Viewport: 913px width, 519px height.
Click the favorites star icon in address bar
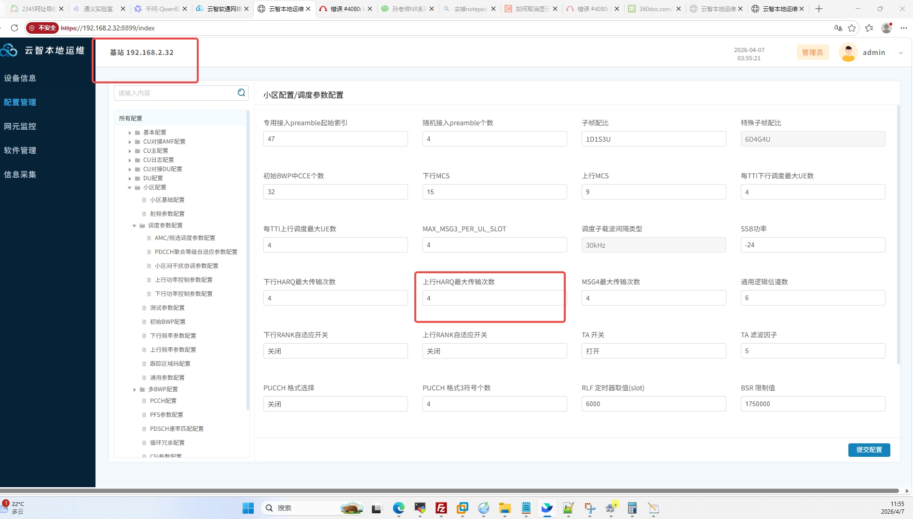point(852,28)
